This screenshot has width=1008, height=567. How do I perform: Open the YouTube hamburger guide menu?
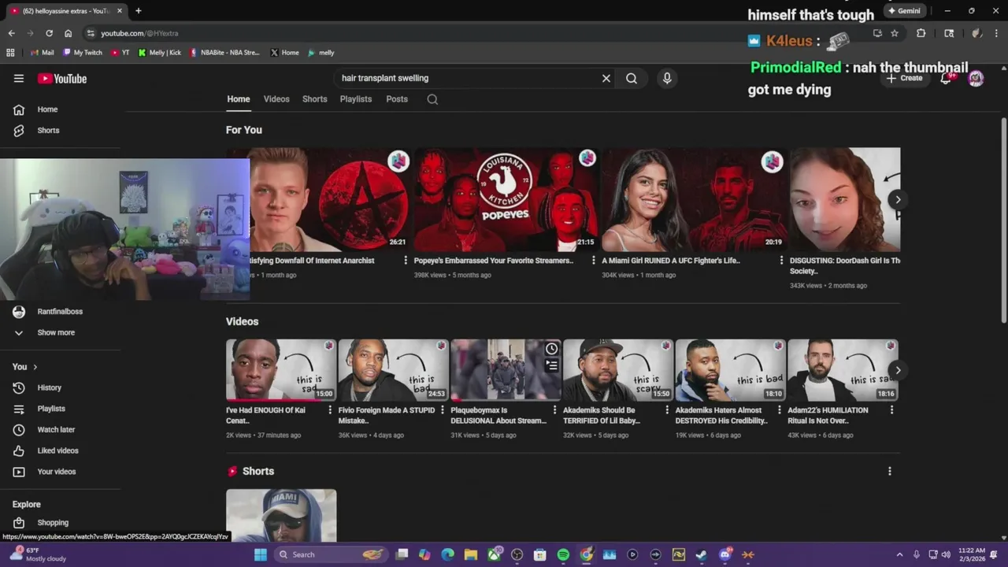pos(19,78)
